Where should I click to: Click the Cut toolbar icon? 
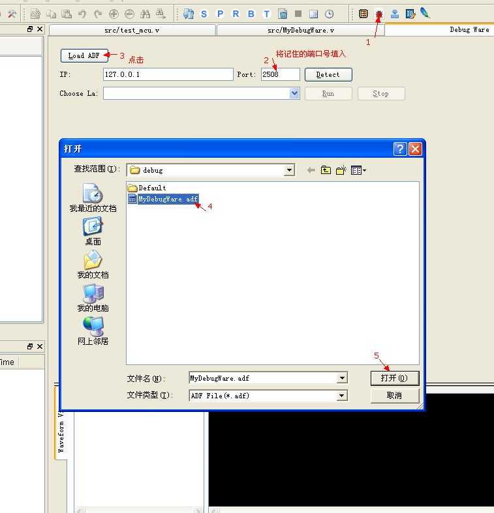click(35, 14)
